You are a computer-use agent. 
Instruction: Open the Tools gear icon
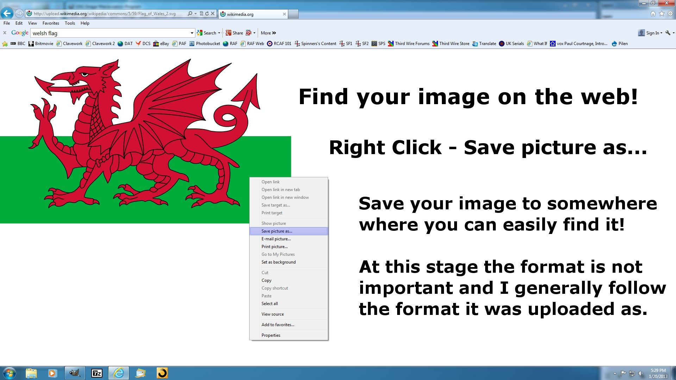point(670,14)
